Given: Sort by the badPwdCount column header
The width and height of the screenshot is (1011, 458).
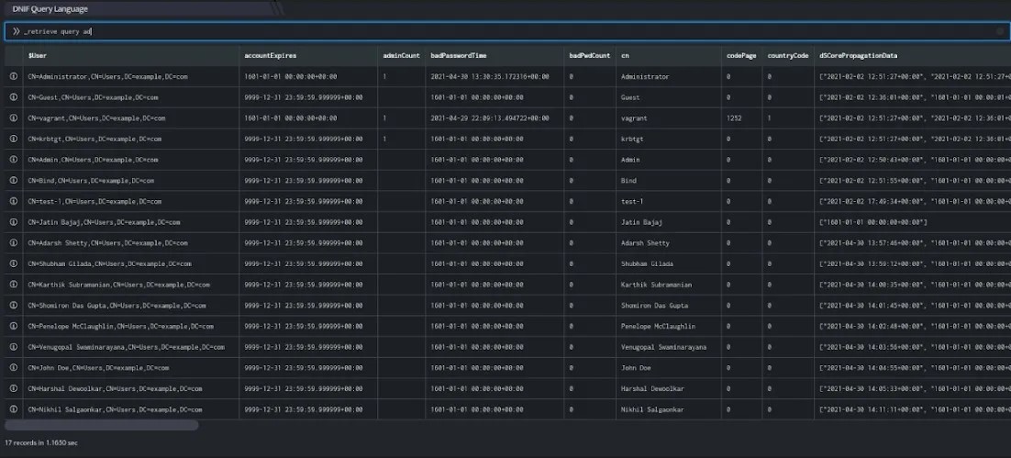Looking at the screenshot, I should [590, 55].
